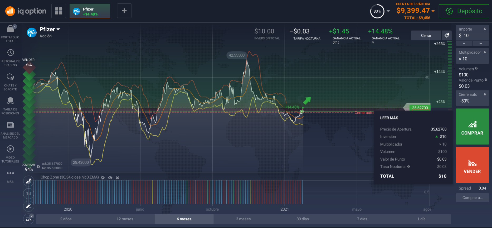492x228 pixels.
Task: Click the Cerrar auto level label
Action: coord(364,113)
